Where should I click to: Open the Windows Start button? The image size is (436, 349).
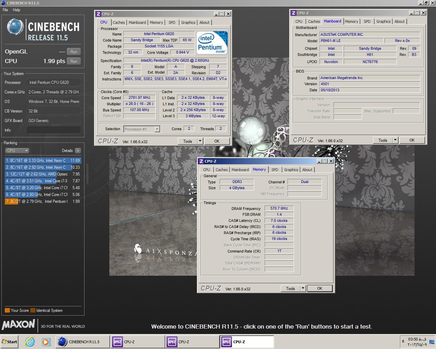(x=10, y=342)
